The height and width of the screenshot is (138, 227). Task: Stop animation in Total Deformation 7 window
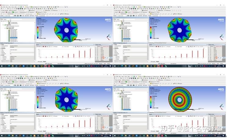pyautogui.click(x=46, y=47)
